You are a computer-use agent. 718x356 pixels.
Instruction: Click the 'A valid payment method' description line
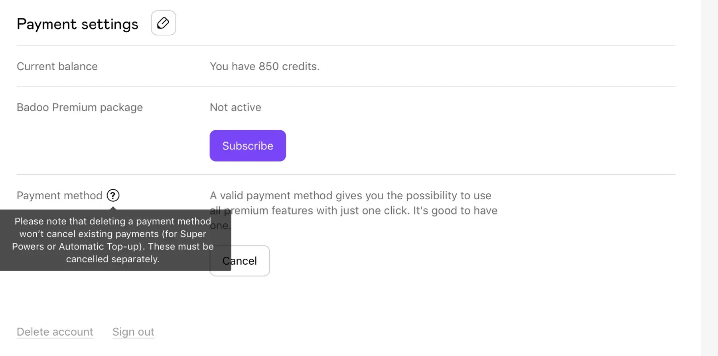tap(350, 195)
